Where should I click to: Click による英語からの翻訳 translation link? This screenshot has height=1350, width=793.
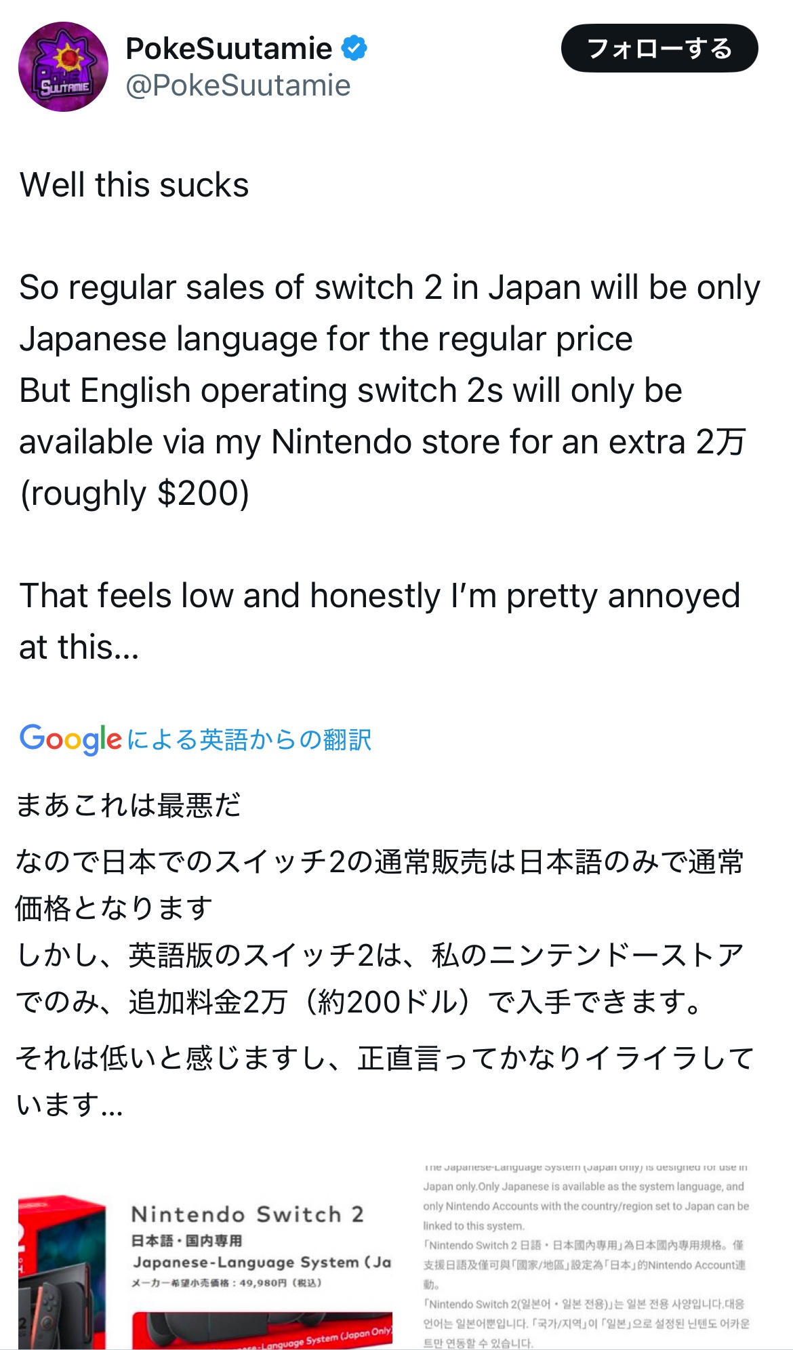249,739
